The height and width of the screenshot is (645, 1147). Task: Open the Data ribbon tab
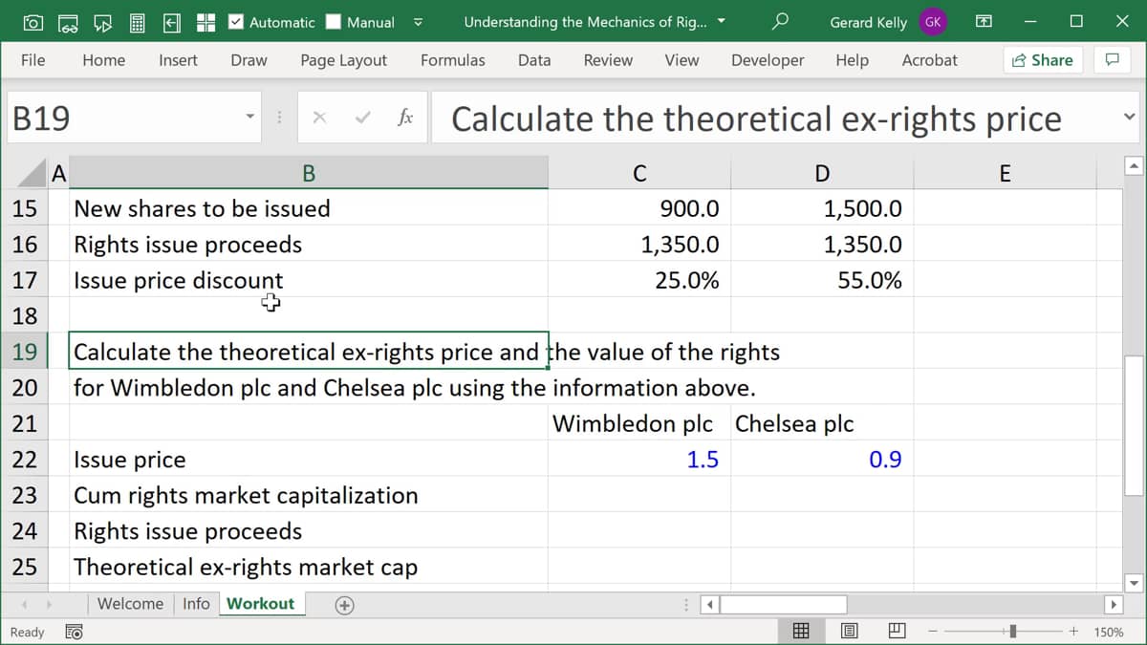point(534,59)
